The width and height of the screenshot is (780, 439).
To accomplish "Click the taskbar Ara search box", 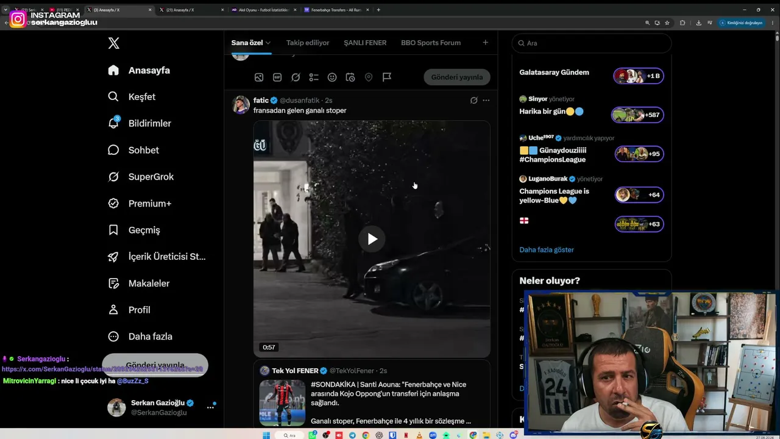I will pyautogui.click(x=289, y=435).
